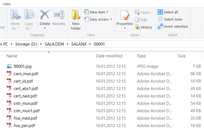This screenshot has height=135, width=204.
Task: Click the Invert selection icon
Action: click(160, 26)
